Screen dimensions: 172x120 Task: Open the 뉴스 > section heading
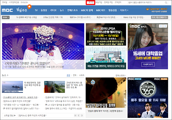pos(5,75)
